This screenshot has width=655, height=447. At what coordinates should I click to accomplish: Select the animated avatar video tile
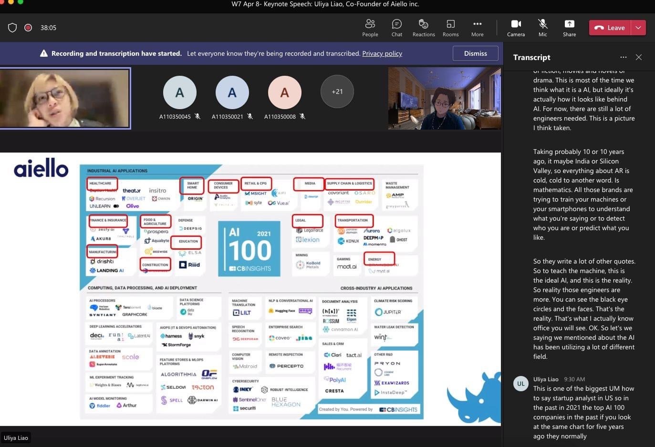[444, 98]
